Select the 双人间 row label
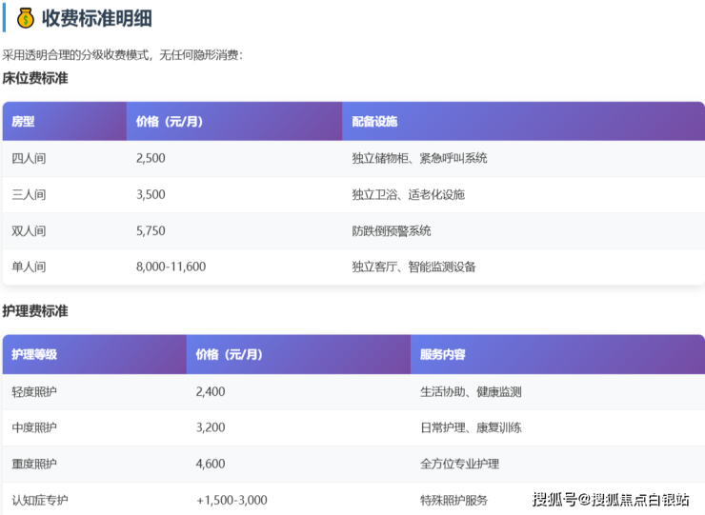705x515 pixels. (x=29, y=230)
